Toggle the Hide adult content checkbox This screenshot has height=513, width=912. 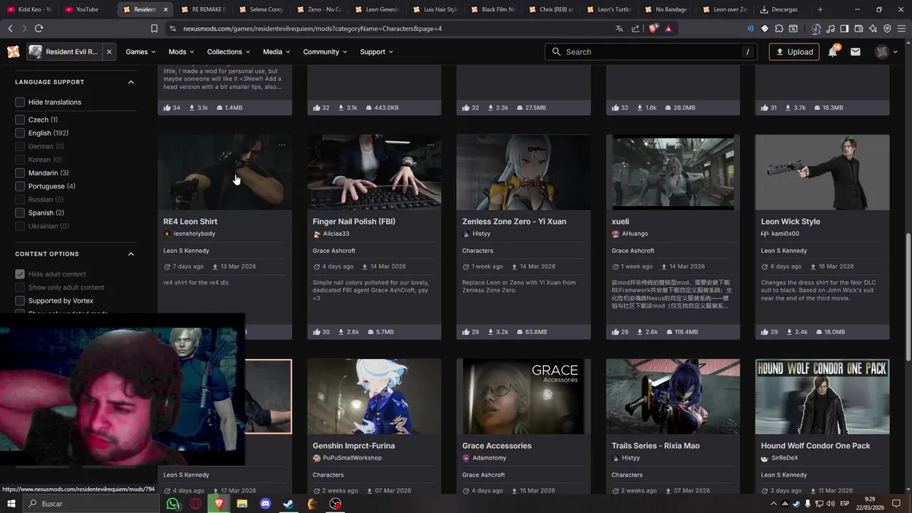20,274
